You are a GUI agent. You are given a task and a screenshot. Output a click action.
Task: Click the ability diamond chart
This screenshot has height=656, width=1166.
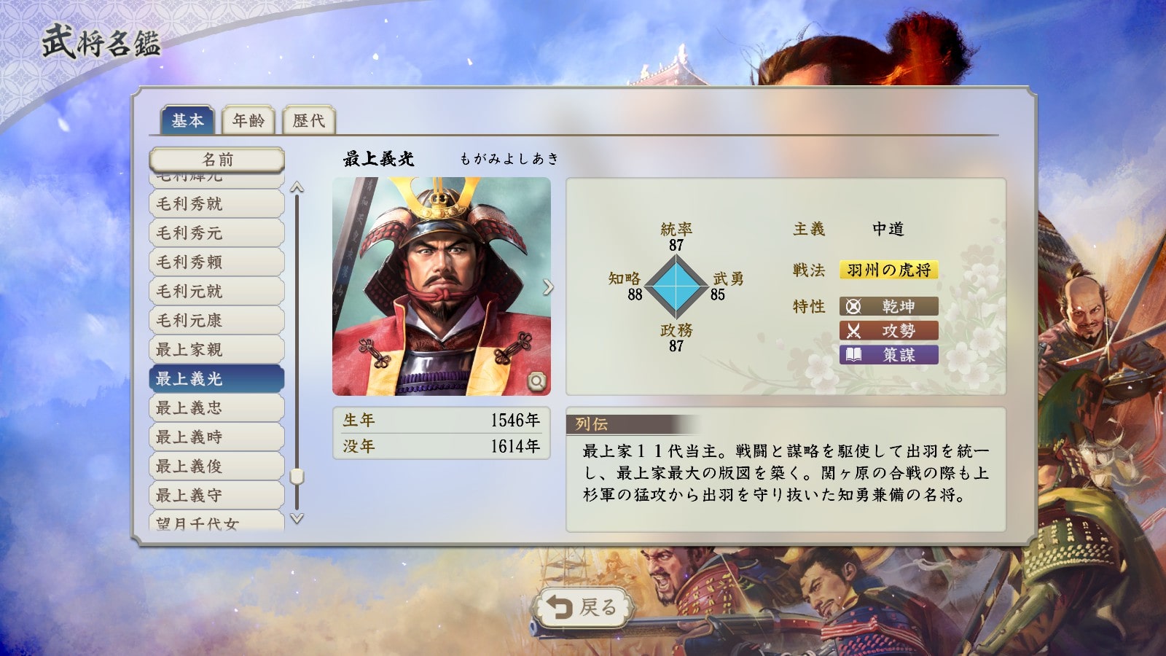pyautogui.click(x=676, y=286)
